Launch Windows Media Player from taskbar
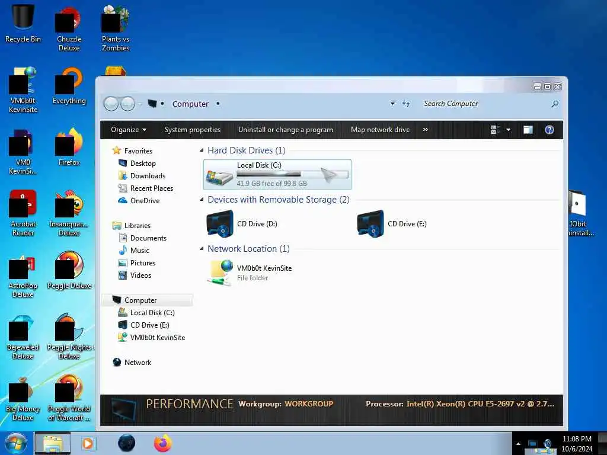The image size is (607, 455). pos(88,443)
